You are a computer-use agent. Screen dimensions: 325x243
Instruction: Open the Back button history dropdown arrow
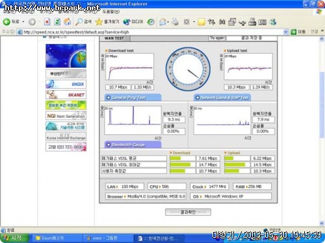[x=23, y=22]
